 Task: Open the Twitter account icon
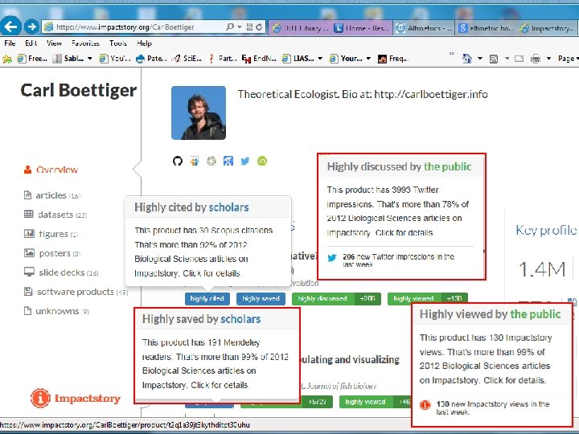[245, 162]
